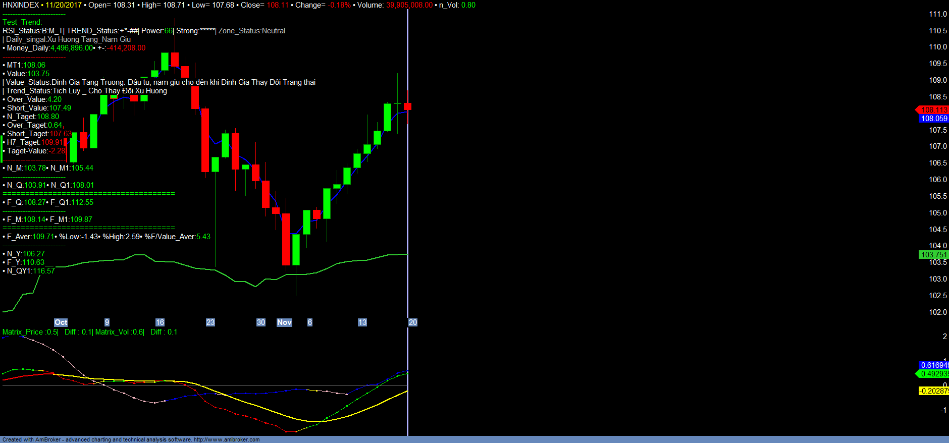
Task: Select the Nov label on date axis
Action: (x=284, y=322)
